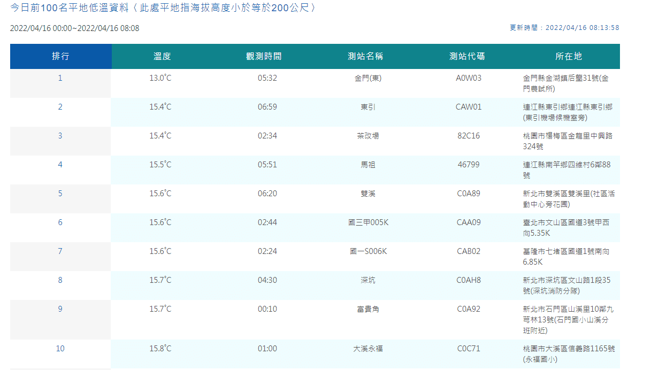Select station name 大溪永福

click(x=368, y=348)
